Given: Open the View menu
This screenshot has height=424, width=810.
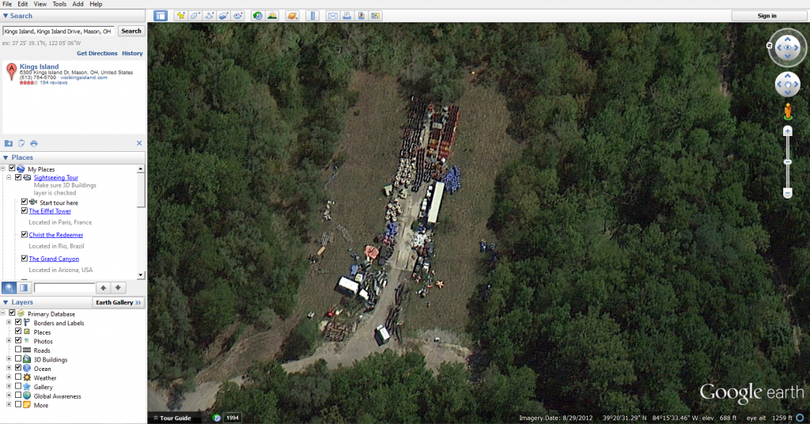Looking at the screenshot, I should click(40, 4).
